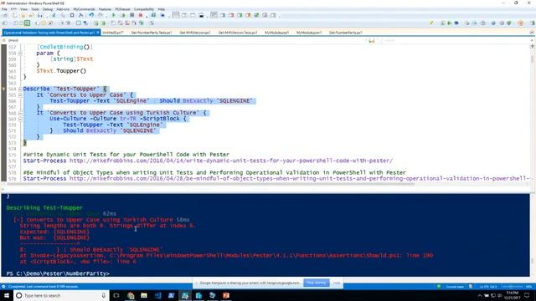This screenshot has height=301, width=536.
Task: Click Stop sharing in Hangouts bar
Action: click(x=317, y=283)
